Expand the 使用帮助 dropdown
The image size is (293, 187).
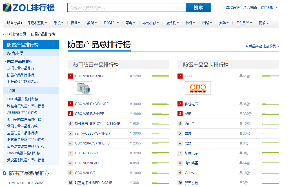click(x=269, y=8)
